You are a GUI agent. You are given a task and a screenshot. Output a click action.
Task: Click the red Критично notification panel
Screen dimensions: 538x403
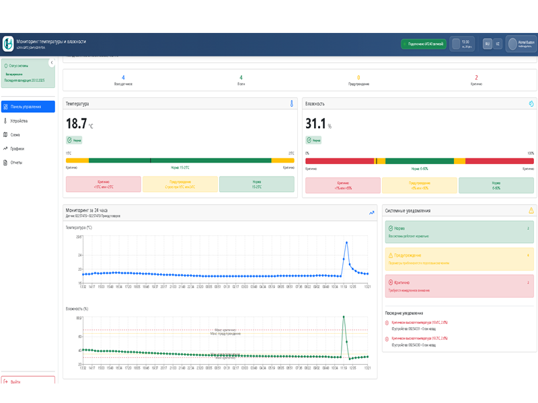(x=459, y=286)
